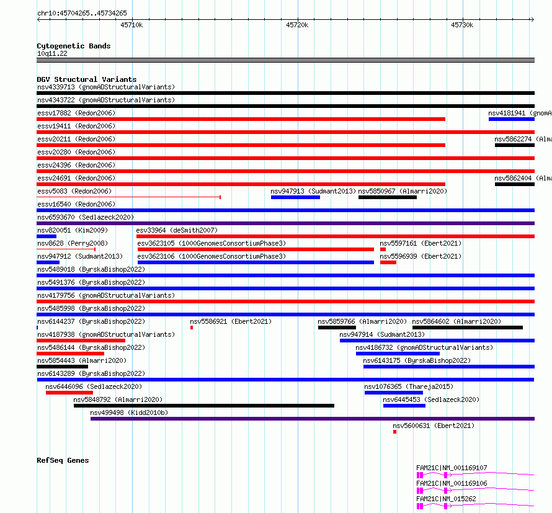Click the essv5083 (Redon2006) label
Image resolution: width=552 pixels, height=513 pixels.
coord(74,191)
